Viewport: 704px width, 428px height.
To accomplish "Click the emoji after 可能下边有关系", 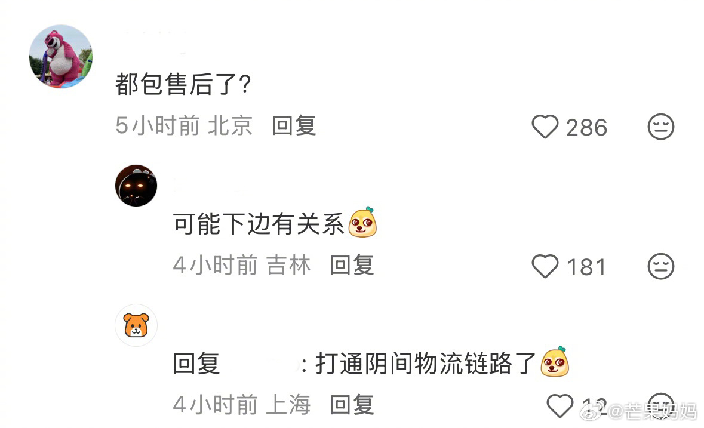I will [363, 222].
